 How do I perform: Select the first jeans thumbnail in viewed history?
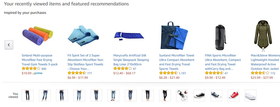coord(27,96)
